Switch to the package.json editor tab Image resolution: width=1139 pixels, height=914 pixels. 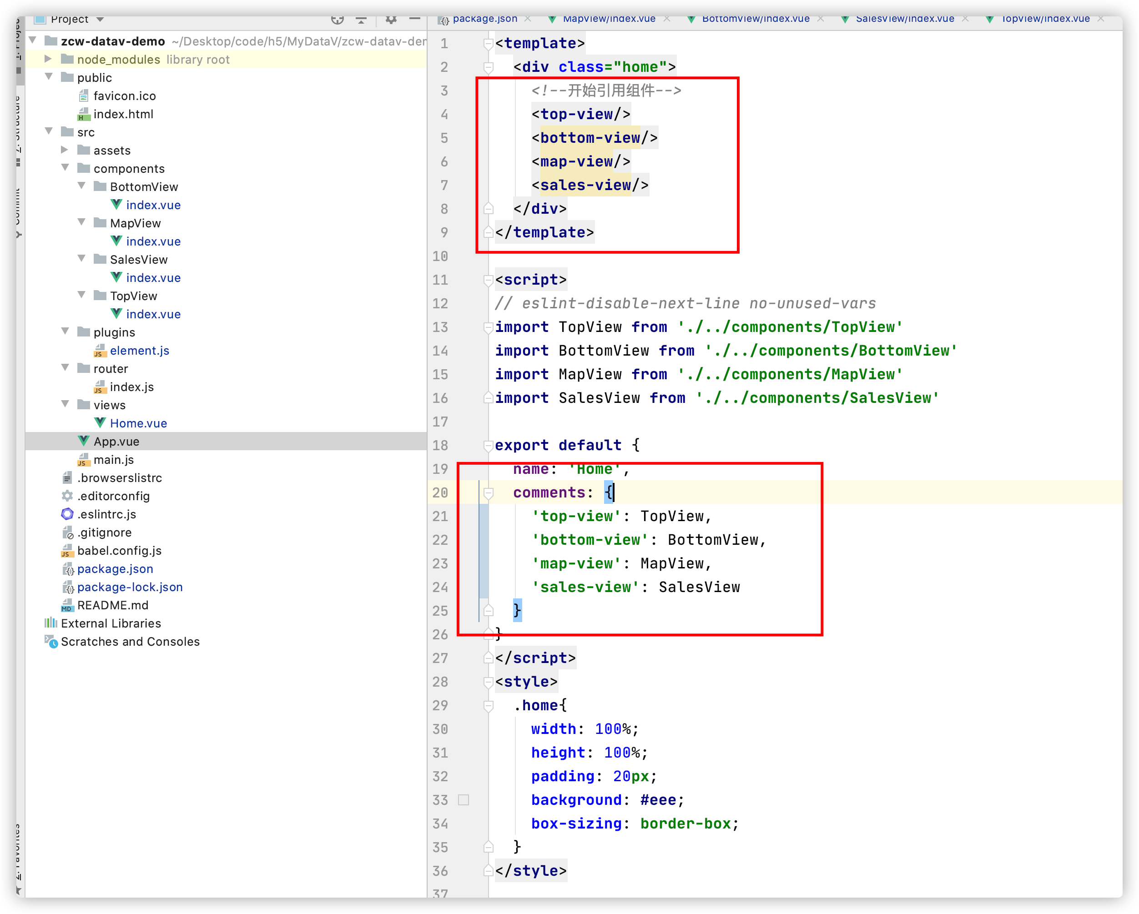(484, 19)
